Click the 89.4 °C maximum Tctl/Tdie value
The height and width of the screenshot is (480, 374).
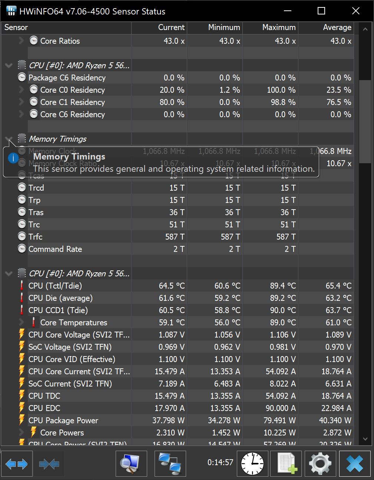point(283,286)
